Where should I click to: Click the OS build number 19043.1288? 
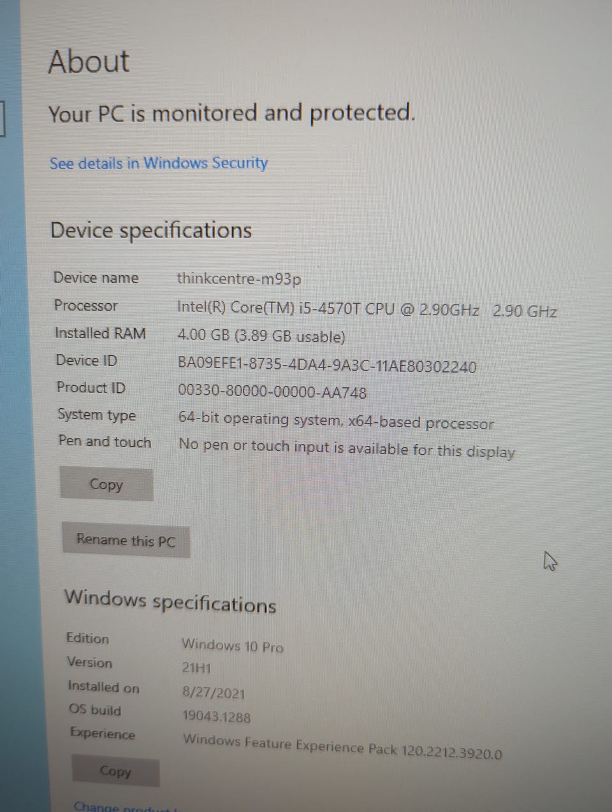coord(217,716)
